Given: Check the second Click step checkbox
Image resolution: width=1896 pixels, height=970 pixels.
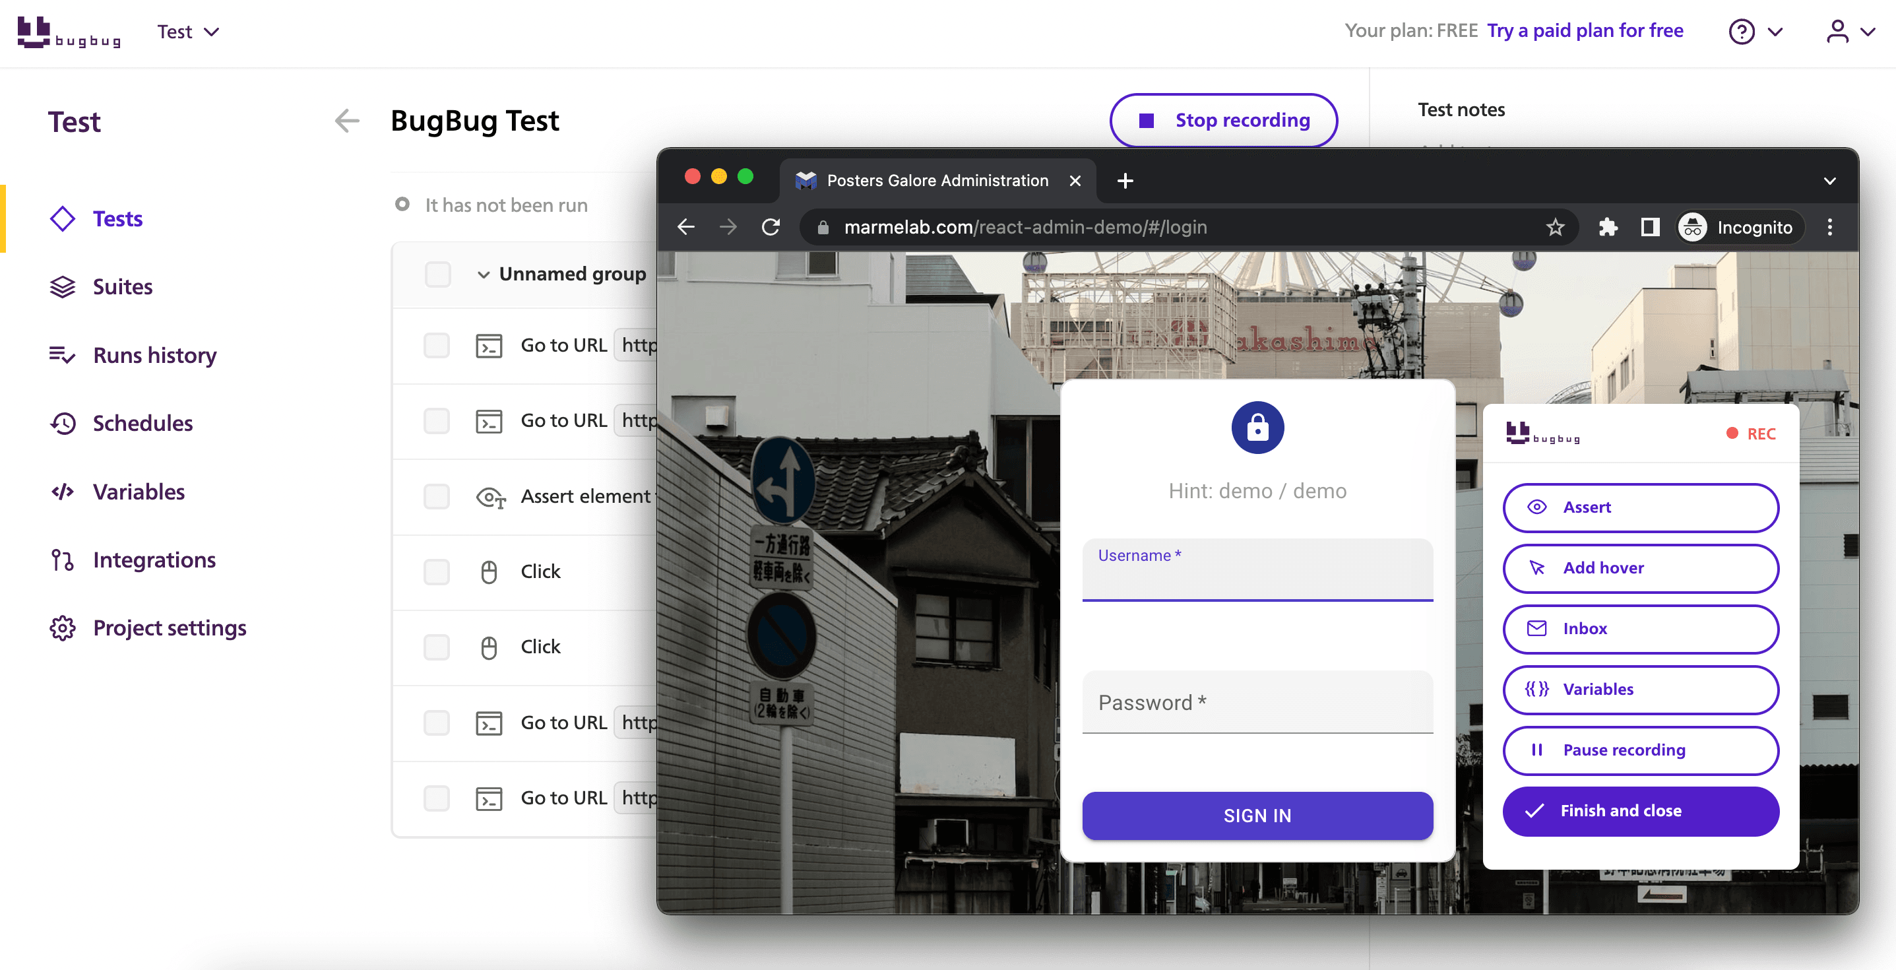Looking at the screenshot, I should point(437,647).
